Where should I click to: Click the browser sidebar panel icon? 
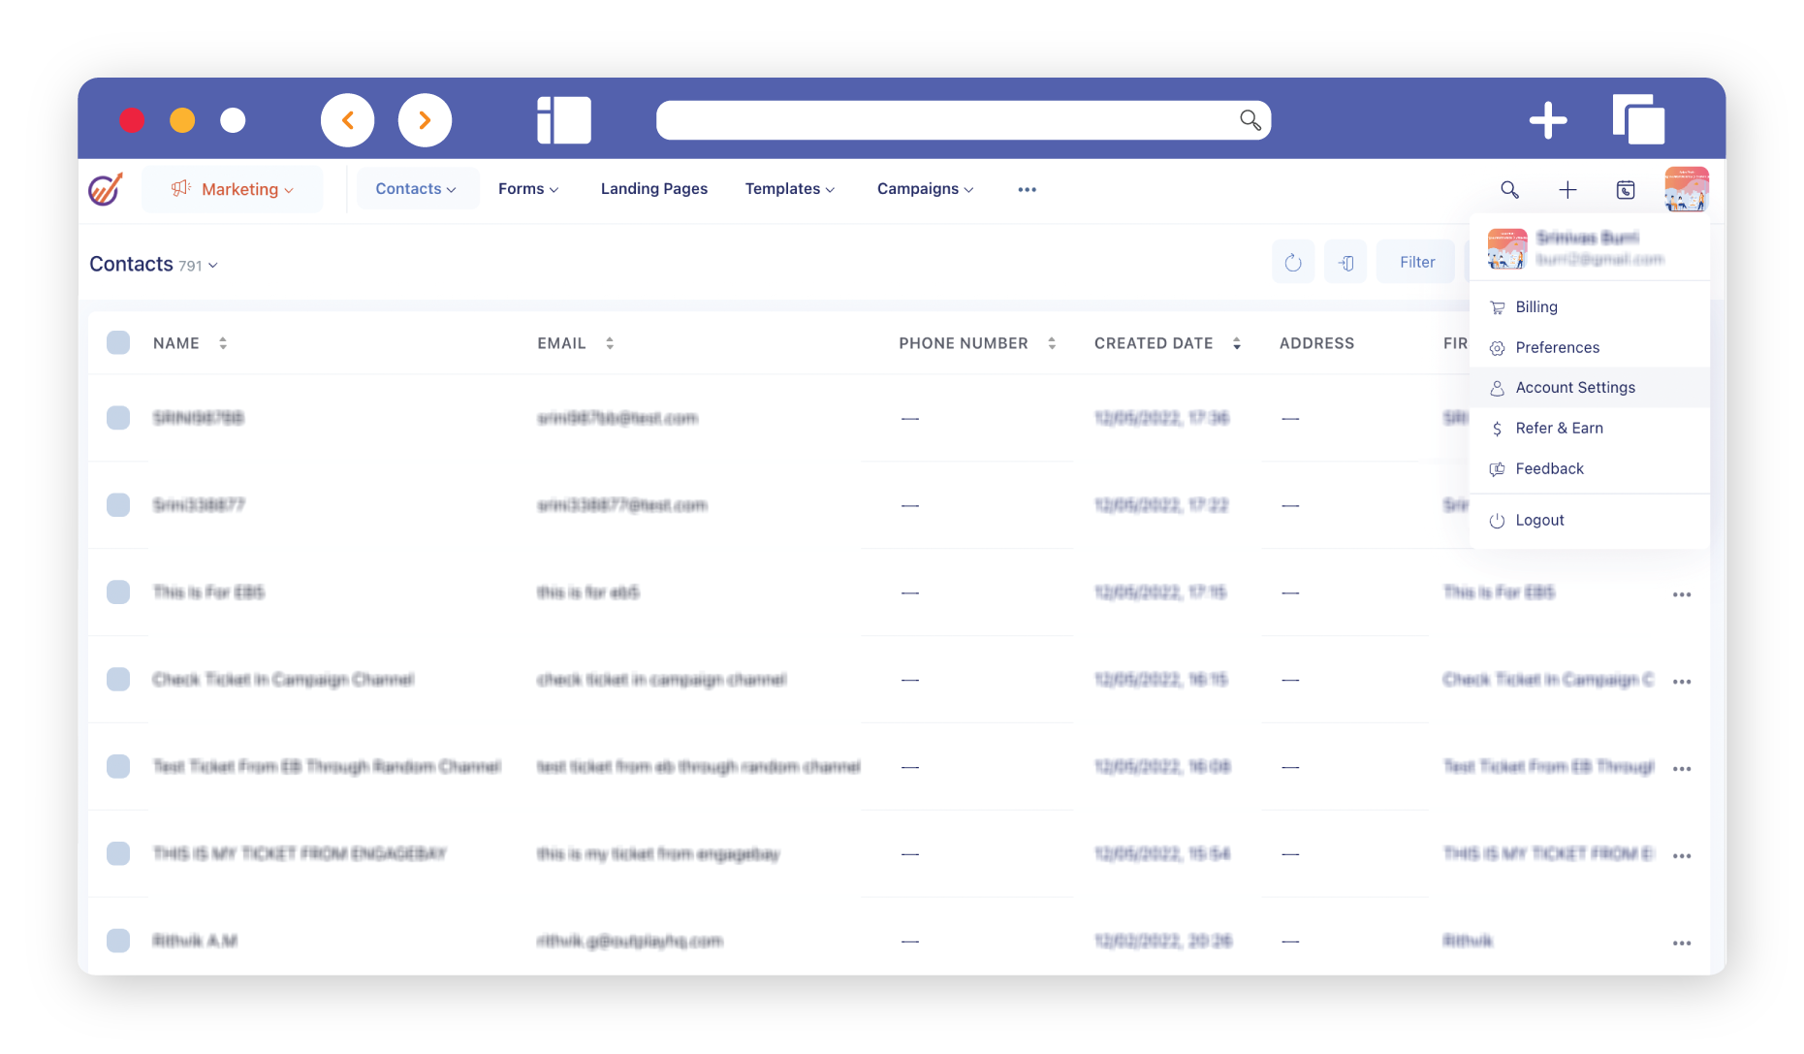coord(564,120)
